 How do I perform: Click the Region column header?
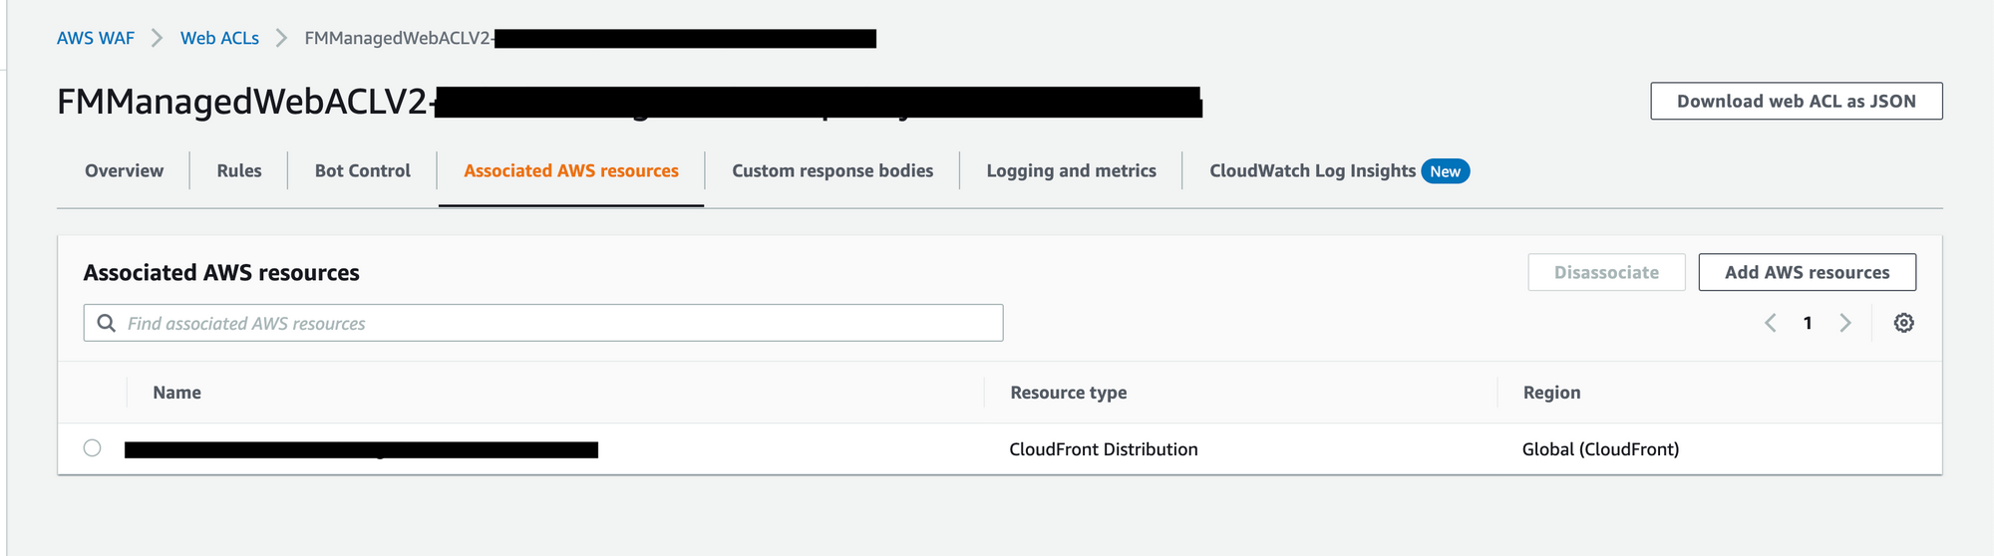1551,393
